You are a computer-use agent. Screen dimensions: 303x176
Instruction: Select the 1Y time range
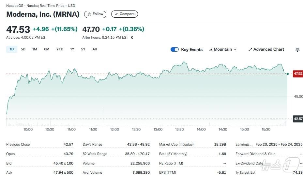[x=72, y=49]
